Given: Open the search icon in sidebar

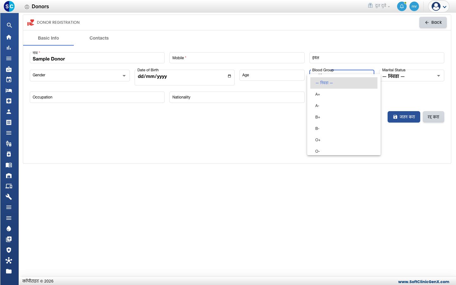Looking at the screenshot, I should click(9, 25).
